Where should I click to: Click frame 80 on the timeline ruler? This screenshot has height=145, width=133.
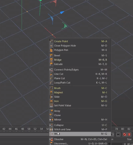point(123,129)
